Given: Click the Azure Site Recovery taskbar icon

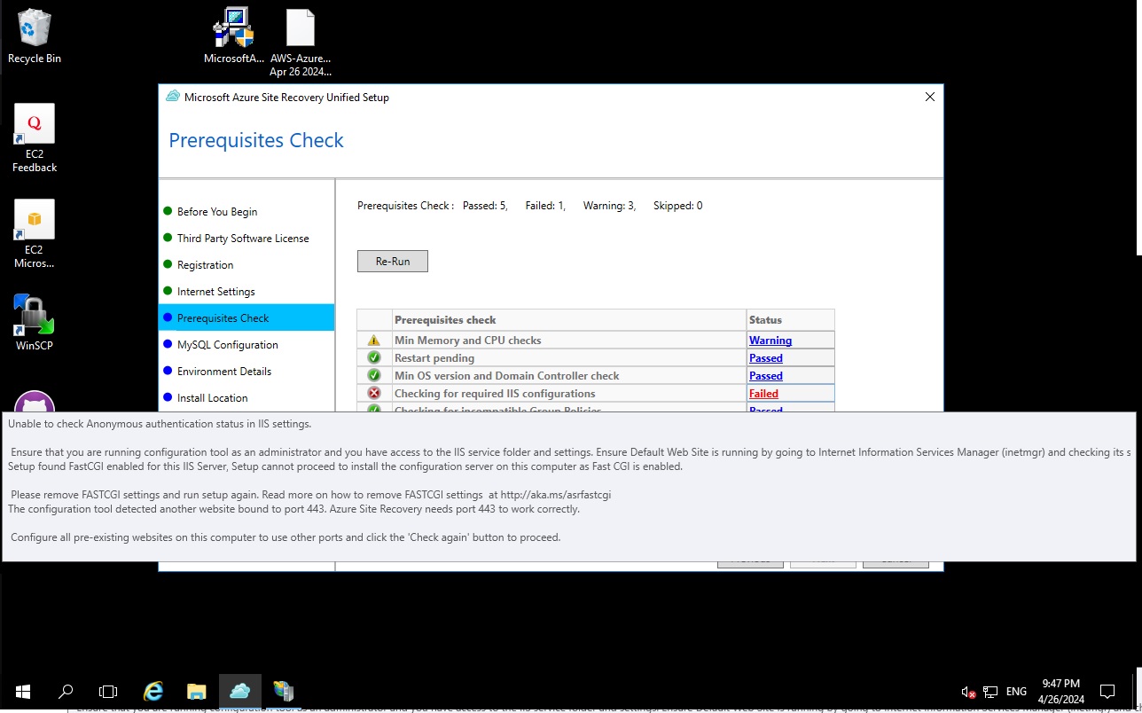Looking at the screenshot, I should click(x=239, y=691).
